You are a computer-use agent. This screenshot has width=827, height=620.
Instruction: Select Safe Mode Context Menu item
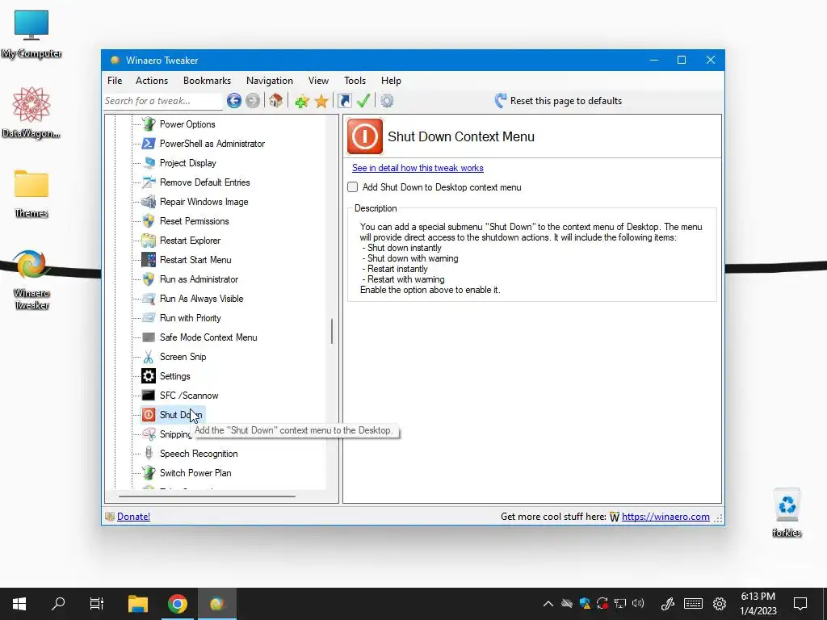(x=208, y=337)
